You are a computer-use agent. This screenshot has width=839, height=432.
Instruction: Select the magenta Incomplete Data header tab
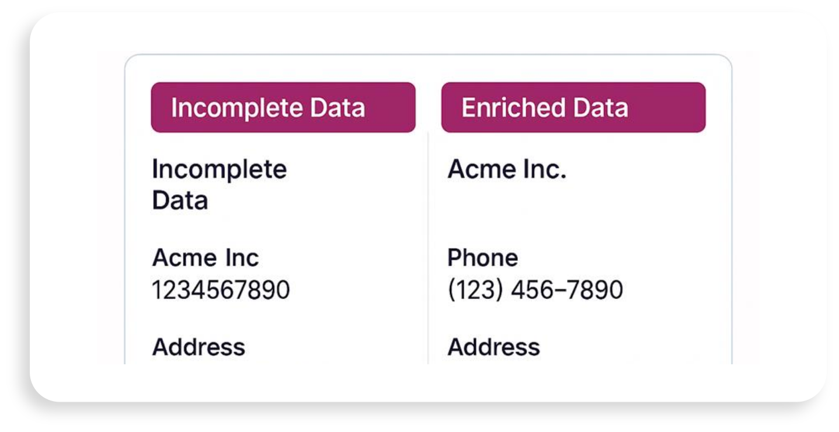tap(283, 107)
